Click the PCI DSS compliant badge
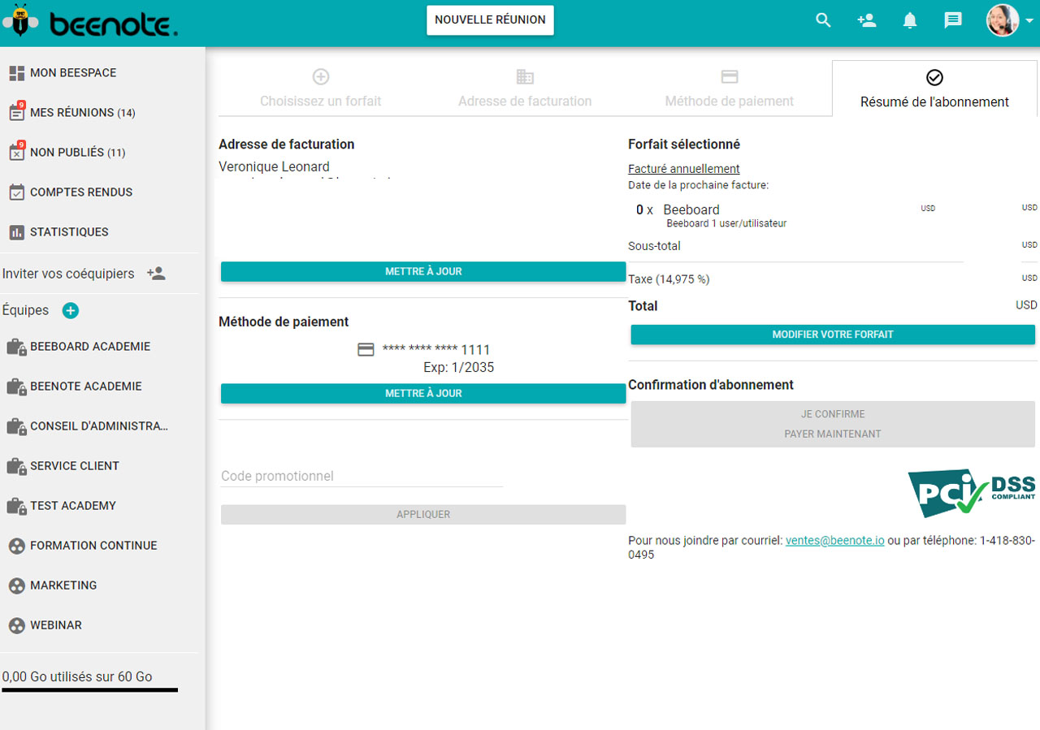 tap(972, 492)
